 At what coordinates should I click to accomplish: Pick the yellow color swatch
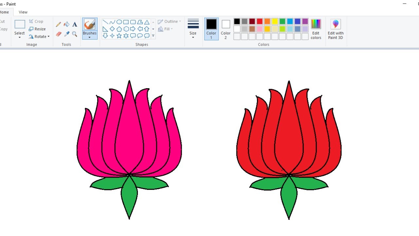(x=275, y=21)
